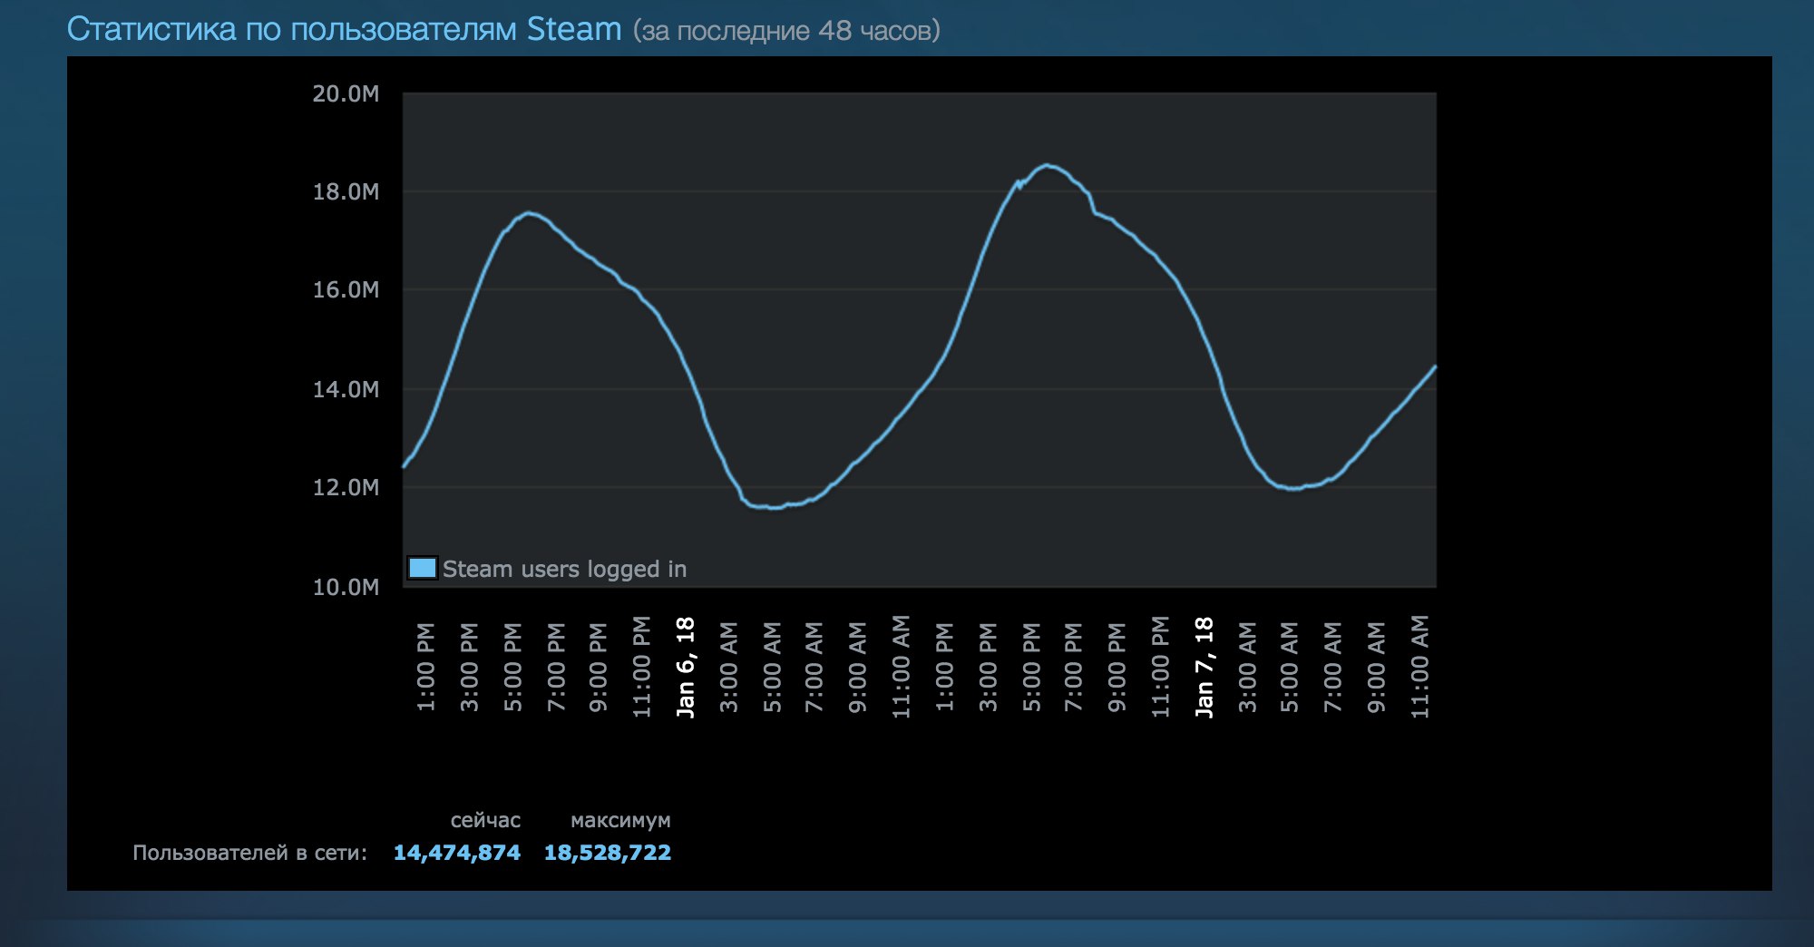Viewport: 1814px width, 947px height.
Task: Click the 12.0M y-axis label
Action: [x=346, y=488]
